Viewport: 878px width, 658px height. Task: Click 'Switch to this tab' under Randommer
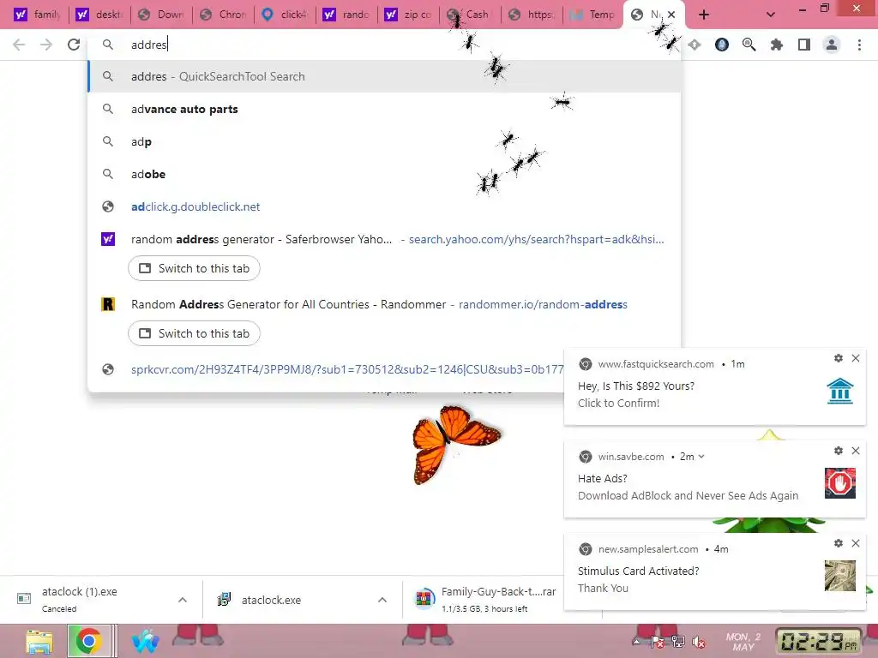(194, 333)
